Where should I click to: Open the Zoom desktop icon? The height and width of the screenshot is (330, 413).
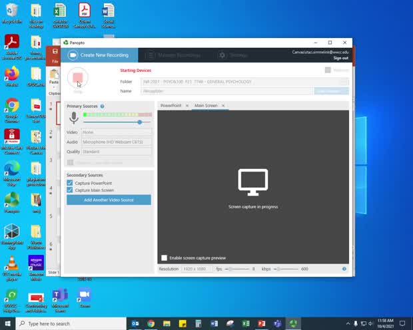click(85, 297)
